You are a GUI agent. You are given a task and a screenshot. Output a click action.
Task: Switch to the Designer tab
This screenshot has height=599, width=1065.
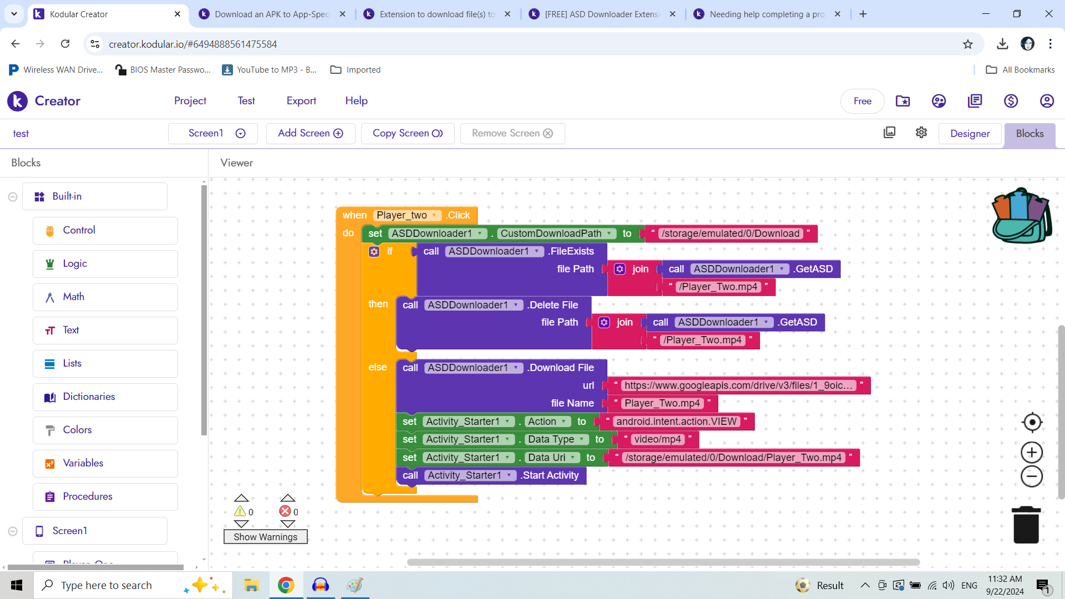click(970, 134)
